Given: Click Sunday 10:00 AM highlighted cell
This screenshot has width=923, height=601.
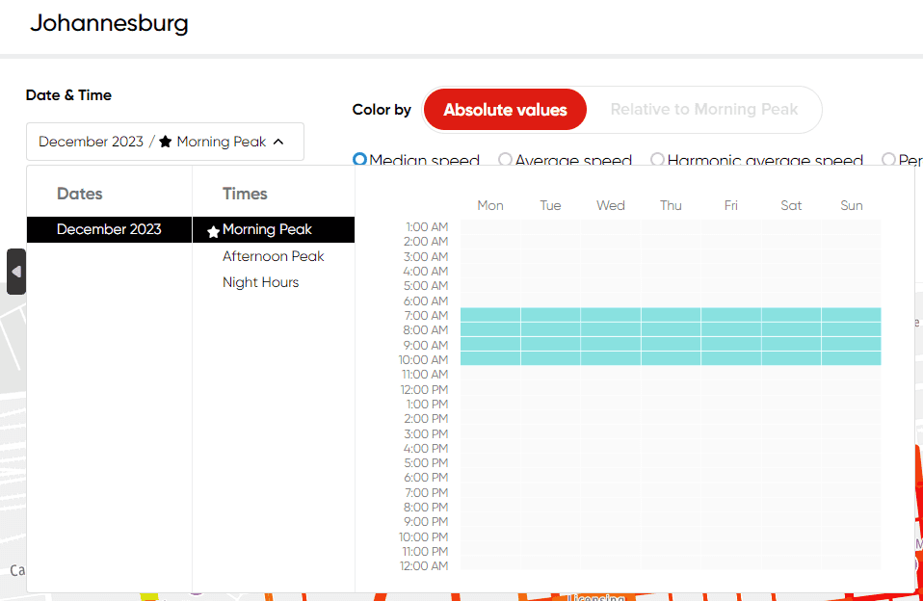Looking at the screenshot, I should (x=851, y=359).
